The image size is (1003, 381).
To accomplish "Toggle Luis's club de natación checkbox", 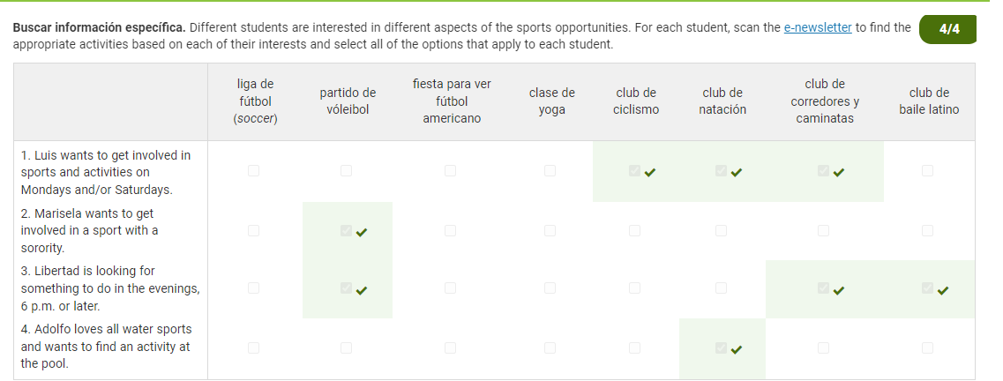I will click(721, 171).
